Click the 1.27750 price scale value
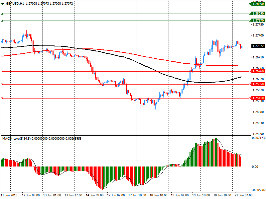Screen dimensions: 266x199 point(258,25)
